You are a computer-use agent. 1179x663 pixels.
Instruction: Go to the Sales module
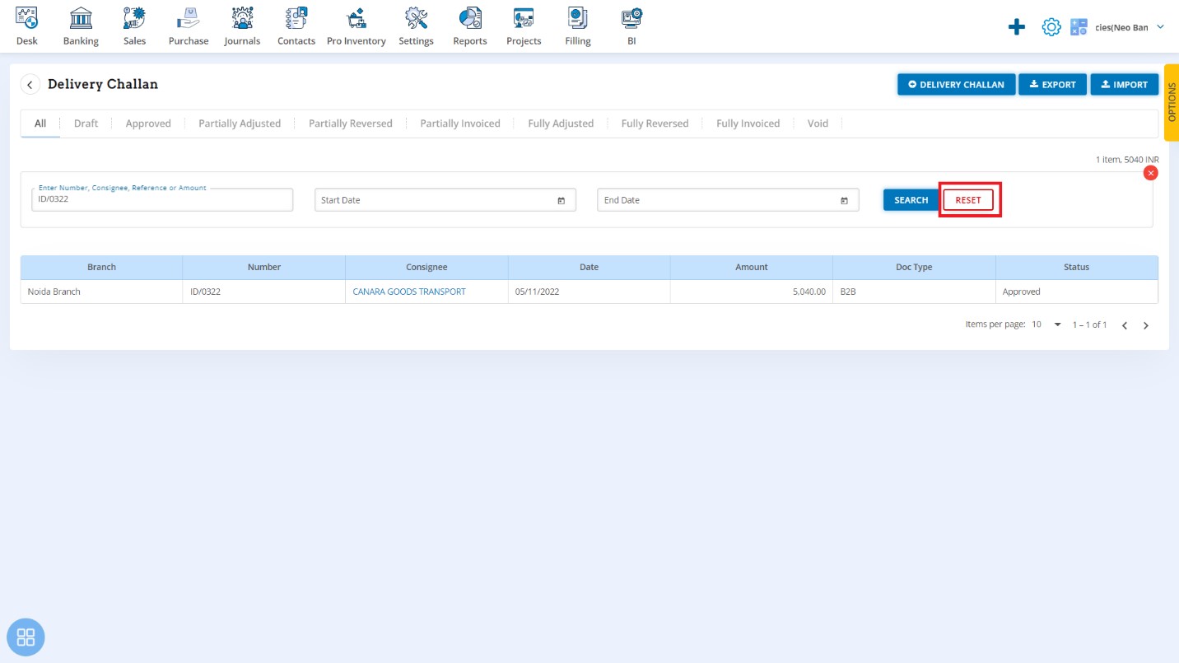click(x=134, y=26)
